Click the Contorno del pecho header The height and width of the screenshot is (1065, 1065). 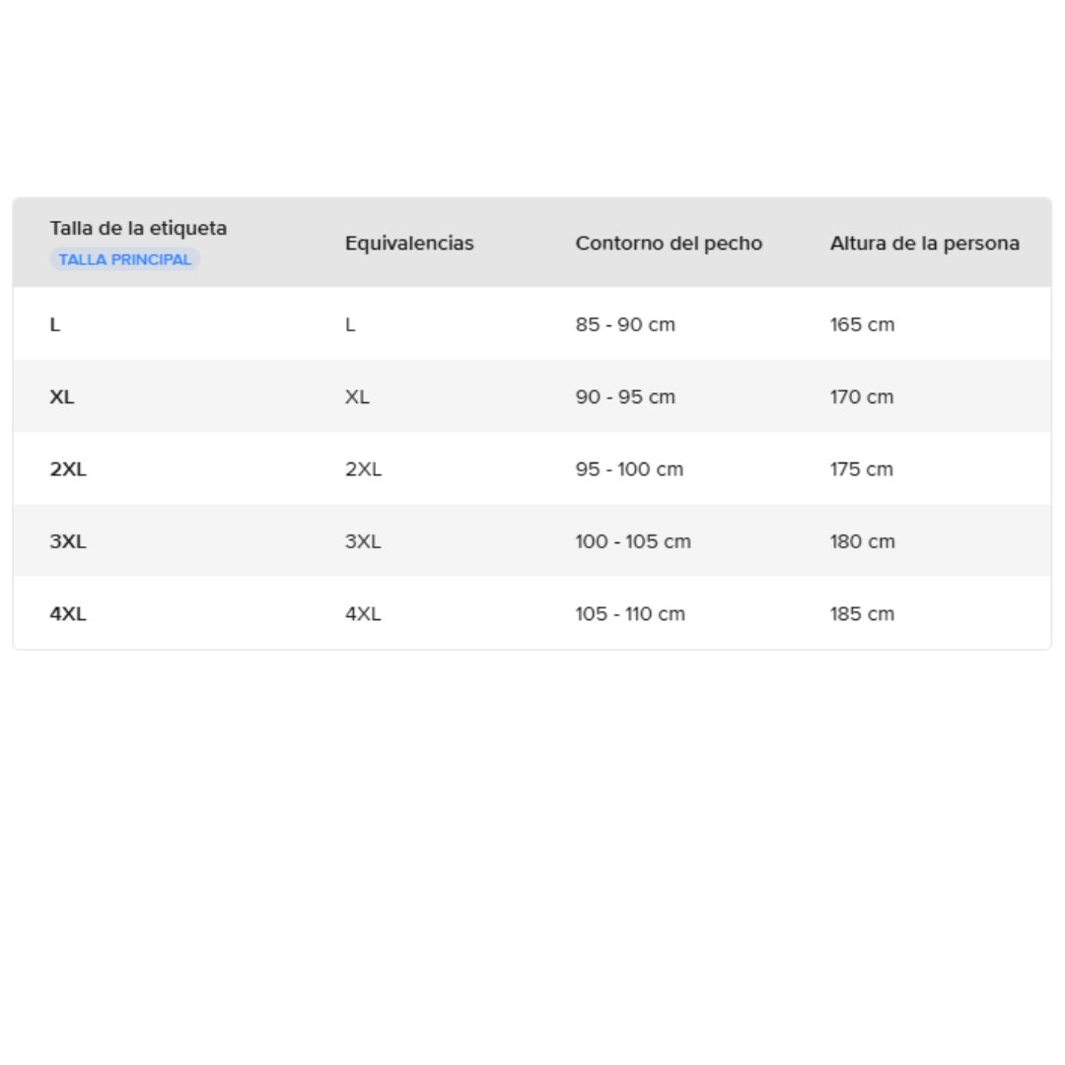pos(669,243)
